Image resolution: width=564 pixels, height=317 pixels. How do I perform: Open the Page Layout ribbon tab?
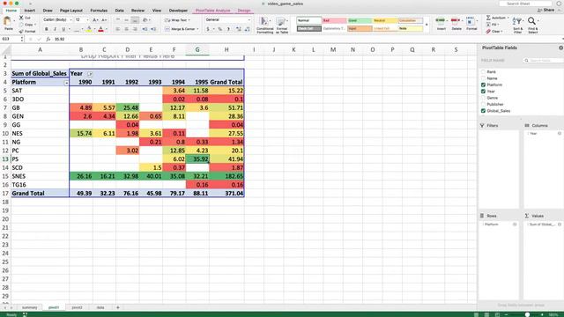point(71,11)
